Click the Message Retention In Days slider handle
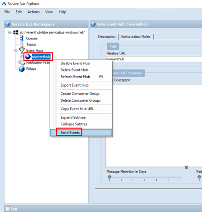202x212 pixels. coord(110,177)
